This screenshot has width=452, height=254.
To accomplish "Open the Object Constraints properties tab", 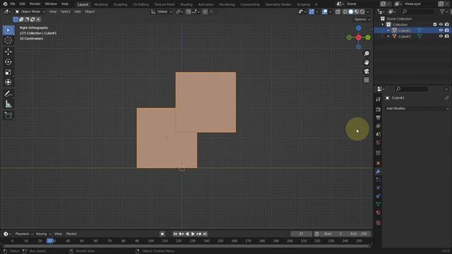I will (x=379, y=196).
